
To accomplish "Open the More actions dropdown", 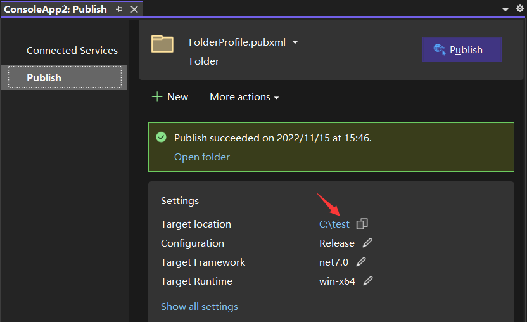I will click(244, 97).
